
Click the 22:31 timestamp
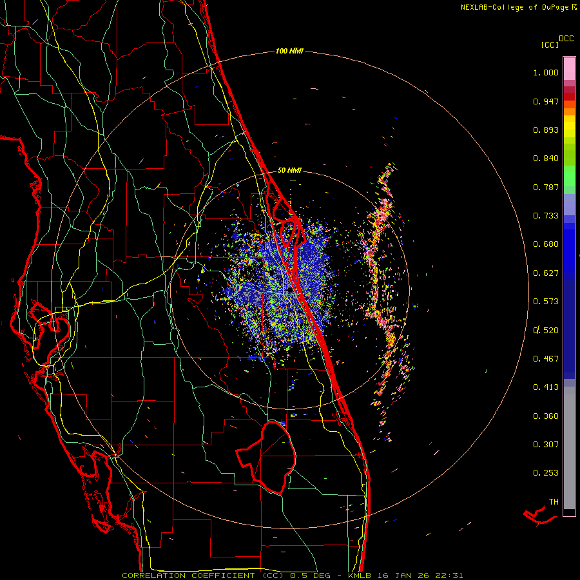(x=449, y=575)
